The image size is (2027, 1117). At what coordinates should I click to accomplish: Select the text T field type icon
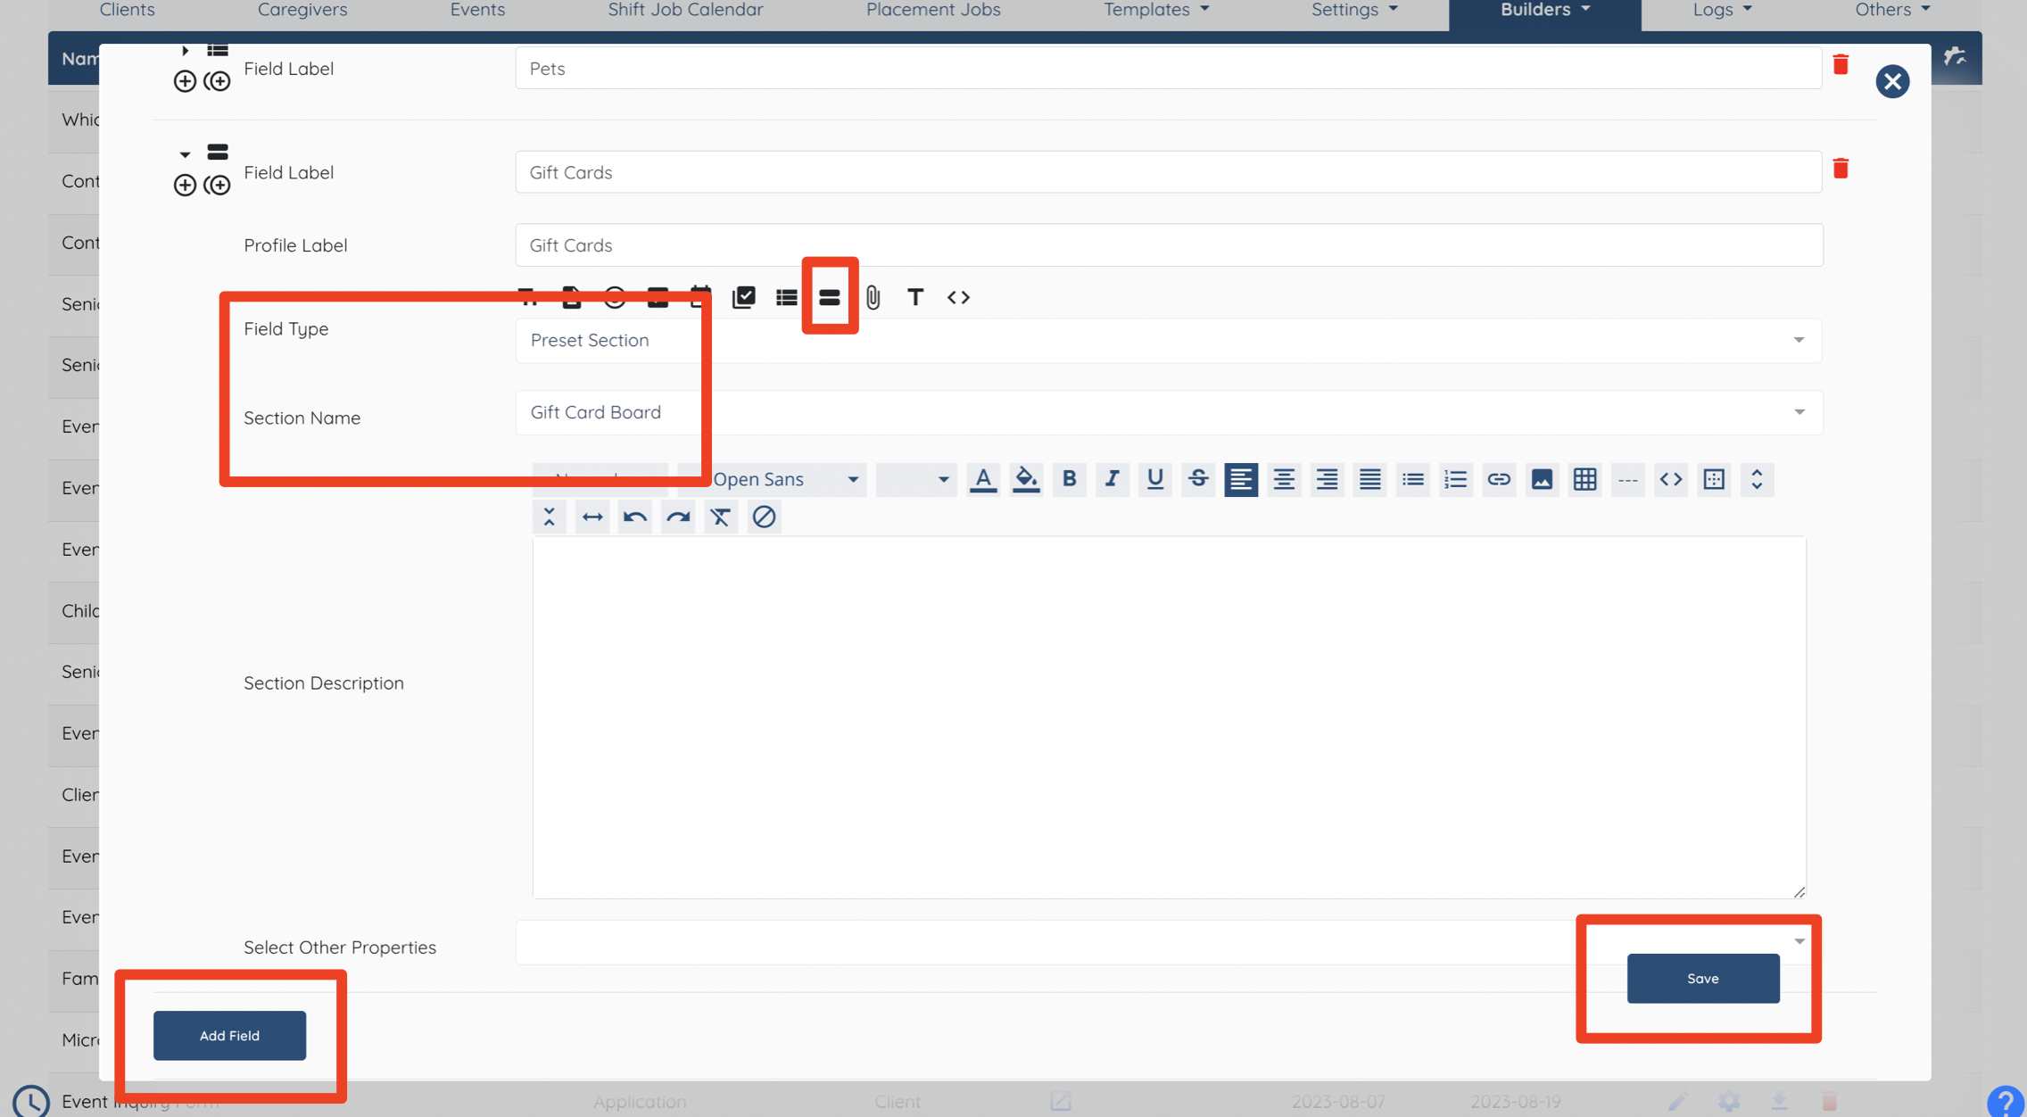tap(915, 297)
